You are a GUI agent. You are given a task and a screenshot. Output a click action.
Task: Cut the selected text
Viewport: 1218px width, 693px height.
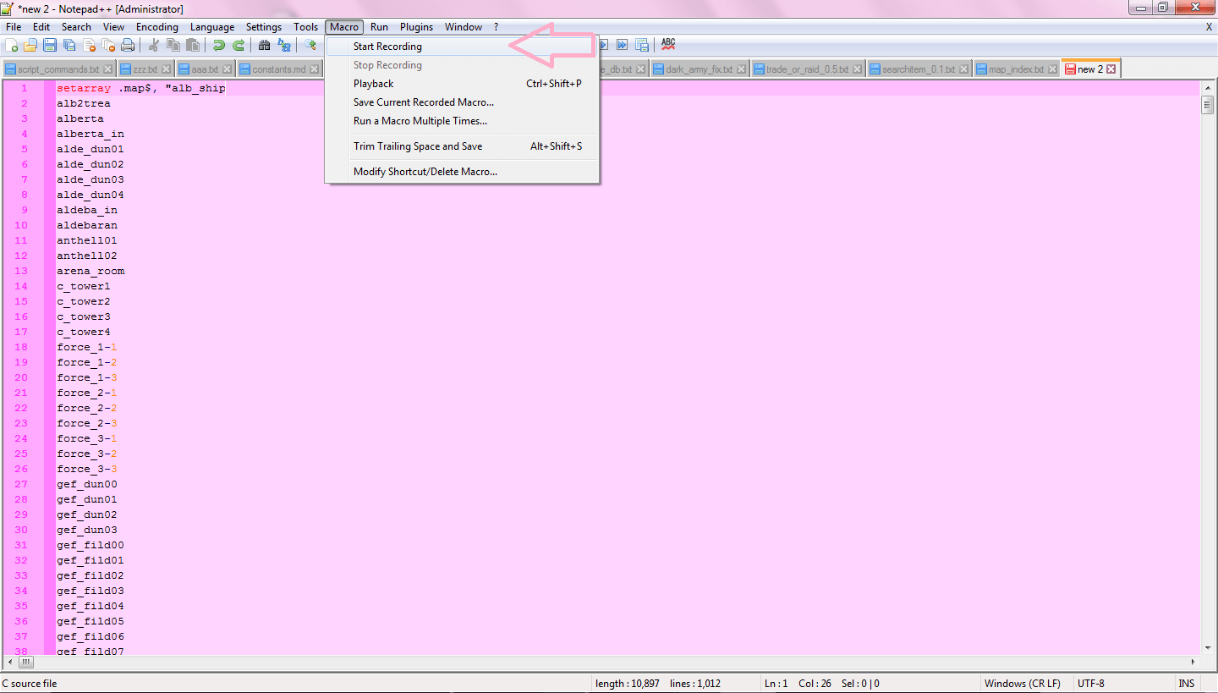tap(154, 44)
